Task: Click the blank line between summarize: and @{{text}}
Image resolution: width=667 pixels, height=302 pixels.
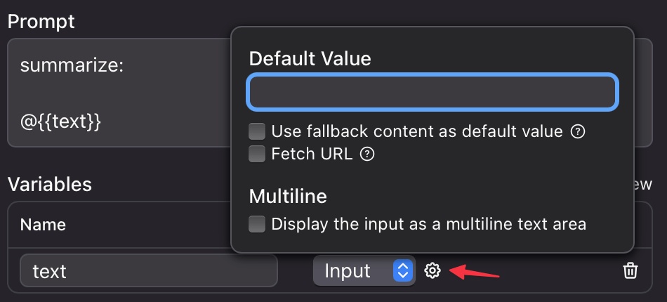Action: click(x=124, y=94)
